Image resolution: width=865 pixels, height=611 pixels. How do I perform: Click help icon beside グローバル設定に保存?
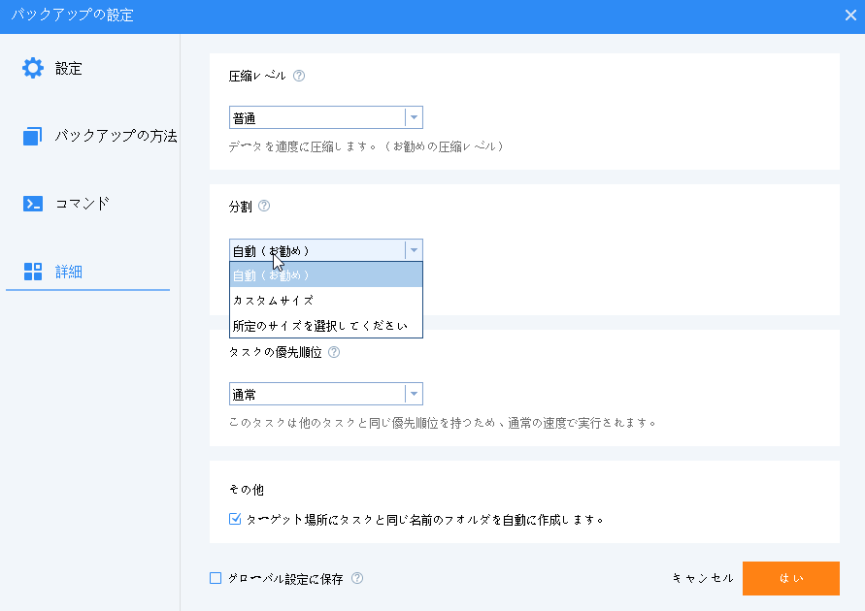coord(357,579)
